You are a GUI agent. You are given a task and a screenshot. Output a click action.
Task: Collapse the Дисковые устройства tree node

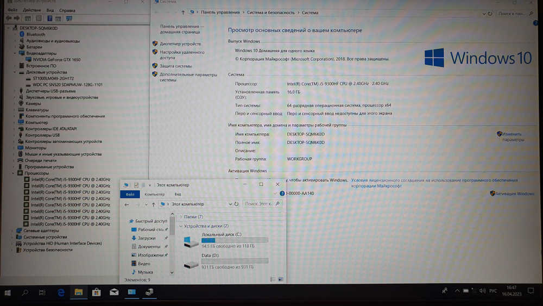[x=15, y=72]
